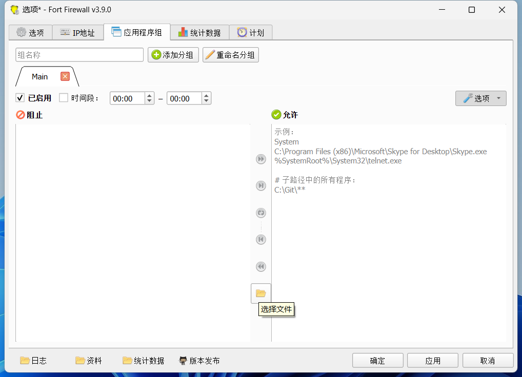Click inside the 阻止 block list area
Image resolution: width=522 pixels, height=377 pixels.
133,233
